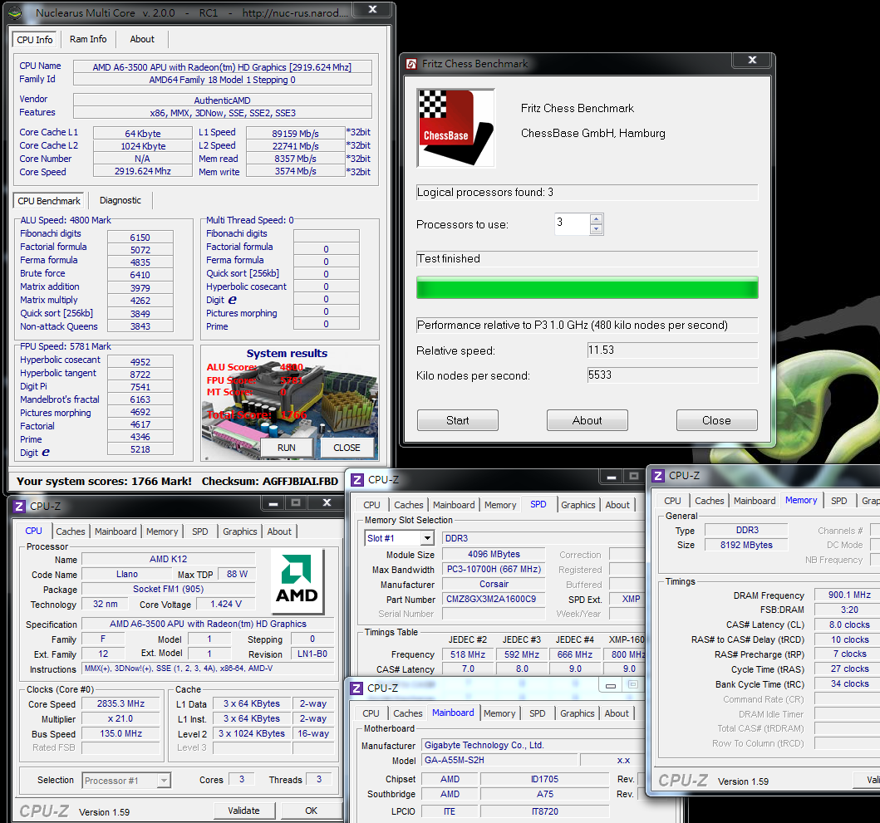The image size is (880, 823).
Task: Click the Core Speed 2835.3 MHz field
Action: click(120, 703)
